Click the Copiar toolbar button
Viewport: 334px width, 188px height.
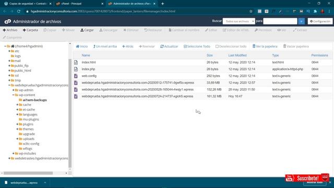50,30
